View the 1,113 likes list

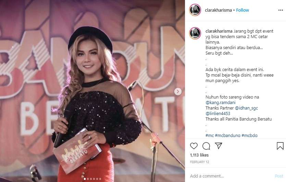pos(199,155)
